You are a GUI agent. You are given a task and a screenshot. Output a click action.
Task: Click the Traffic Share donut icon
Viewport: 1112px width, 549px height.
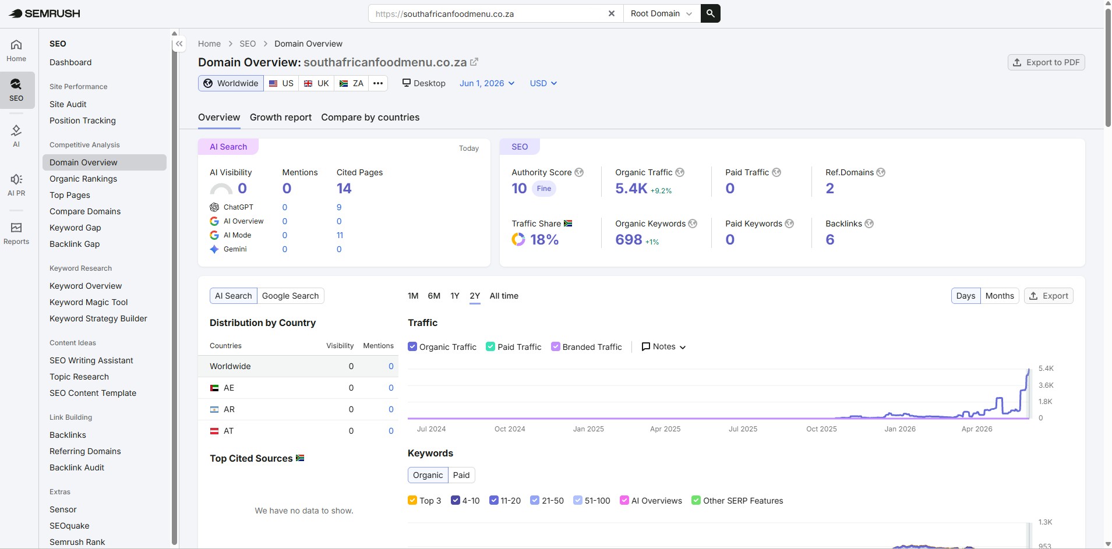[x=518, y=239]
